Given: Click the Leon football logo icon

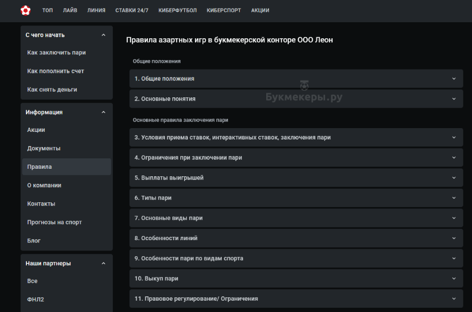Looking at the screenshot, I should pos(25,10).
